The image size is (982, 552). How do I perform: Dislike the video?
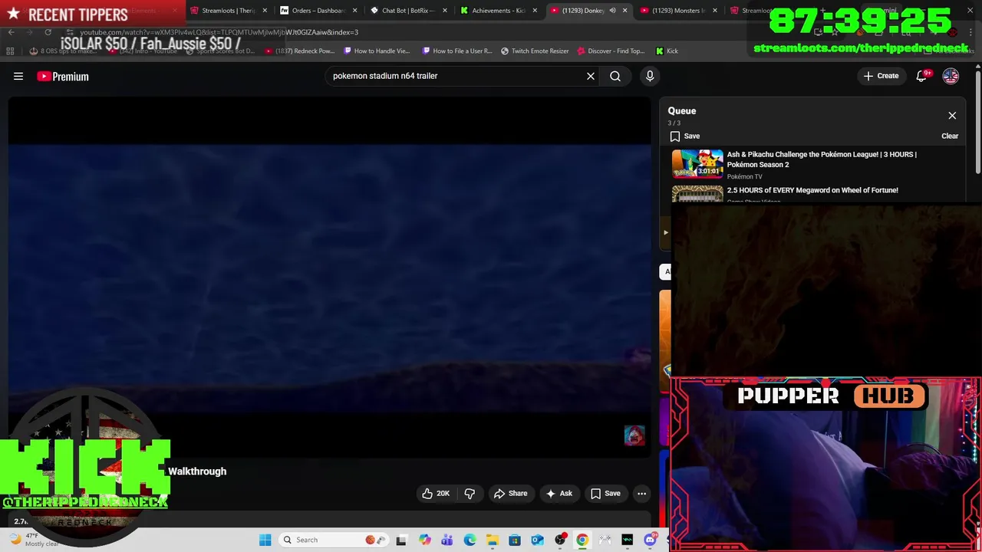pyautogui.click(x=470, y=494)
